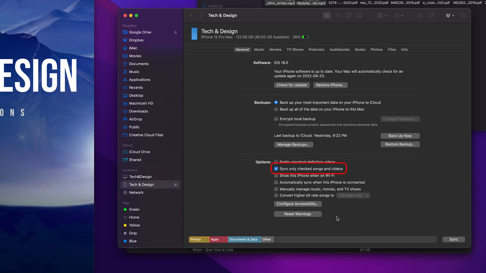This screenshot has width=486, height=273.
Task: Eject the Tech & Design iPhone in sidebar
Action: click(x=175, y=185)
